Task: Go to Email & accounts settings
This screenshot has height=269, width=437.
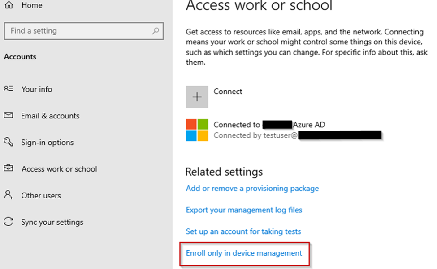Action: point(50,116)
